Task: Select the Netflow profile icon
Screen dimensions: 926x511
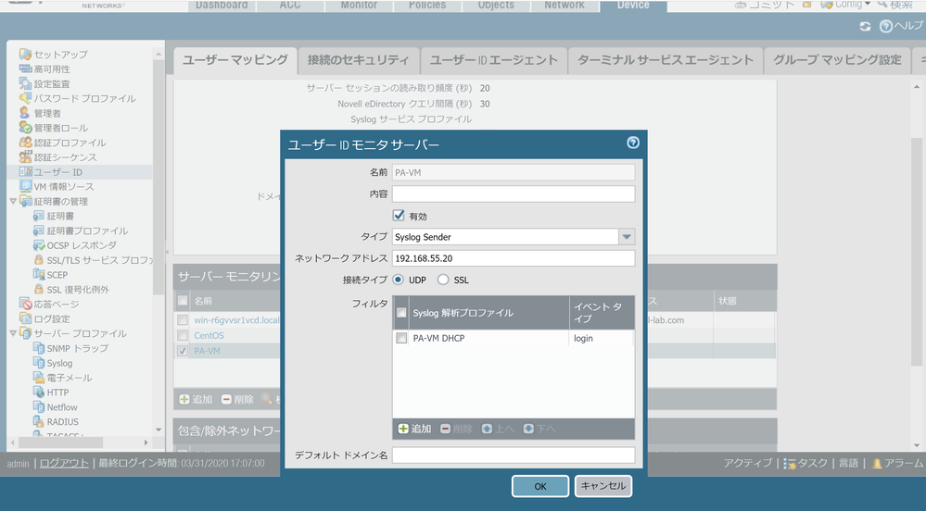Action: click(38, 407)
